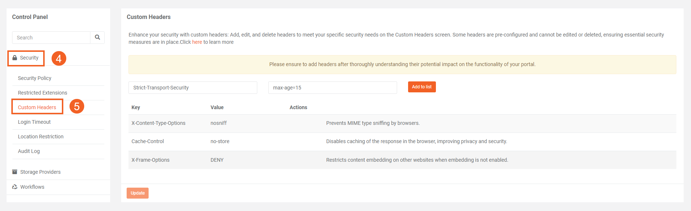Click the Strict-Transport-Security header key field
The image size is (691, 211).
[x=193, y=88]
